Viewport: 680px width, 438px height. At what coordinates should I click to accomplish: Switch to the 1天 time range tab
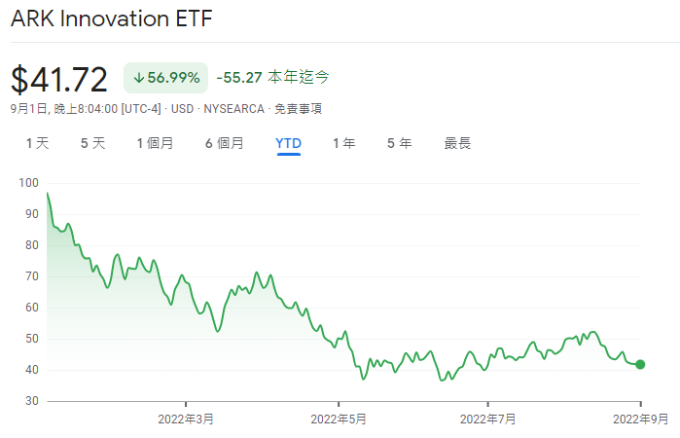pyautogui.click(x=37, y=143)
